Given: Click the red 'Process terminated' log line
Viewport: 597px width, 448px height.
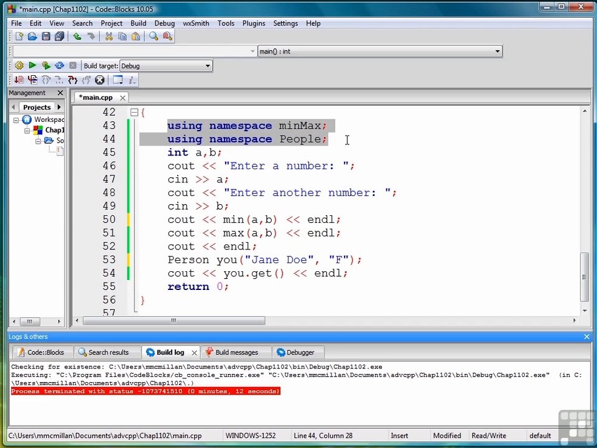Looking at the screenshot, I should [x=146, y=391].
